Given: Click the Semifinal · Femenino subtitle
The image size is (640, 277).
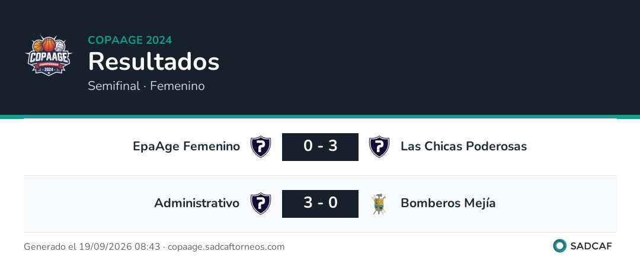Looking at the screenshot, I should click(146, 86).
